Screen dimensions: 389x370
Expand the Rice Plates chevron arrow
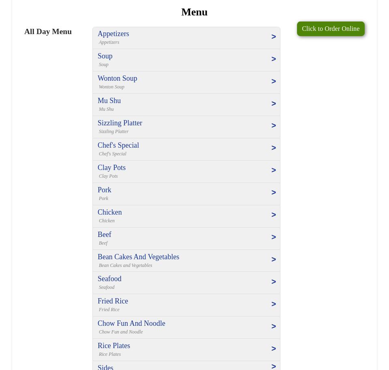pyautogui.click(x=274, y=349)
